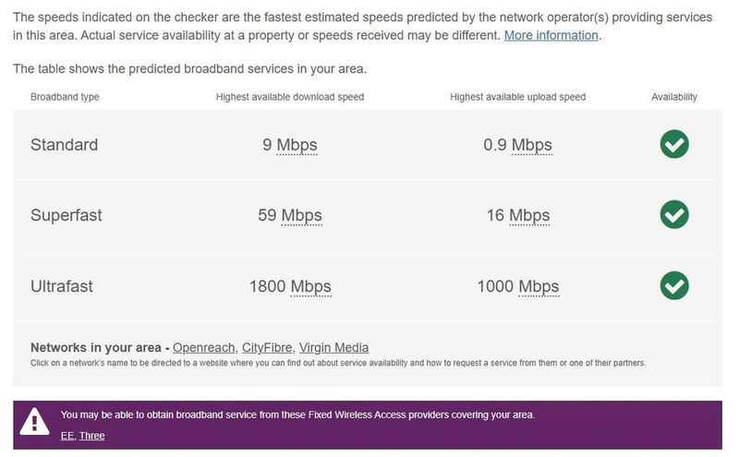The width and height of the screenshot is (739, 457).
Task: Select the Three wireless provider link
Action: pyautogui.click(x=92, y=435)
